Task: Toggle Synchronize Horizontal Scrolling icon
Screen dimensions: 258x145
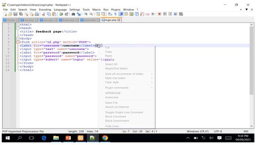Action: (x=103, y=14)
